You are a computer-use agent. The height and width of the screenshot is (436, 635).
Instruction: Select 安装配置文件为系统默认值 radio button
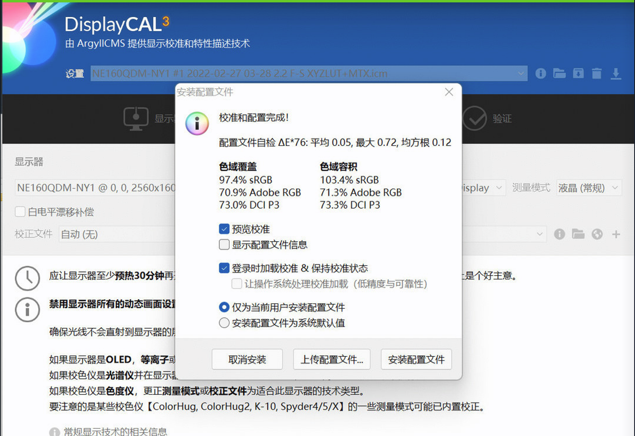coord(224,323)
